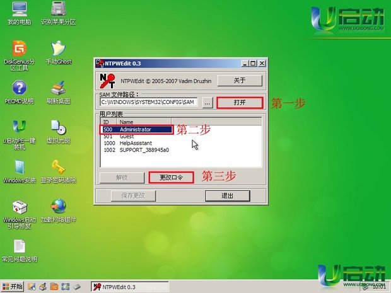Click the 刷新桌面 desktop icon
Viewport: 391px width, 293px height.
pyautogui.click(x=59, y=92)
